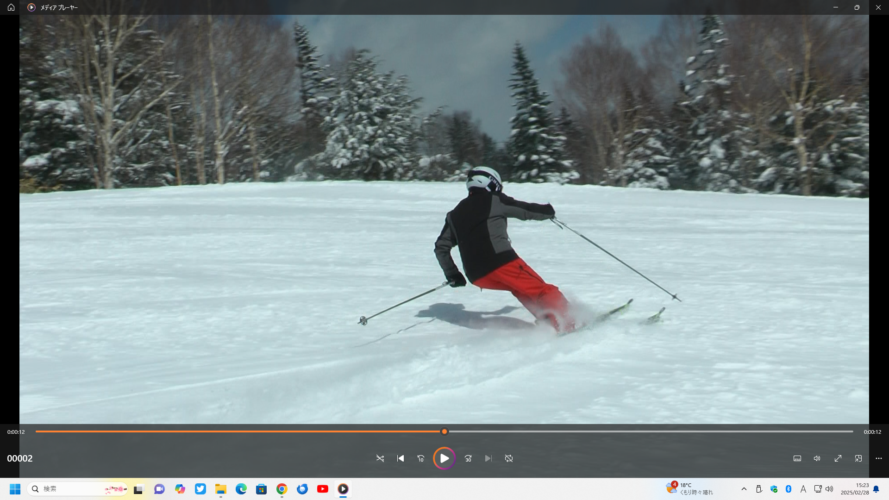Image resolution: width=889 pixels, height=500 pixels.
Task: Switch to mini player view
Action: coord(858,458)
